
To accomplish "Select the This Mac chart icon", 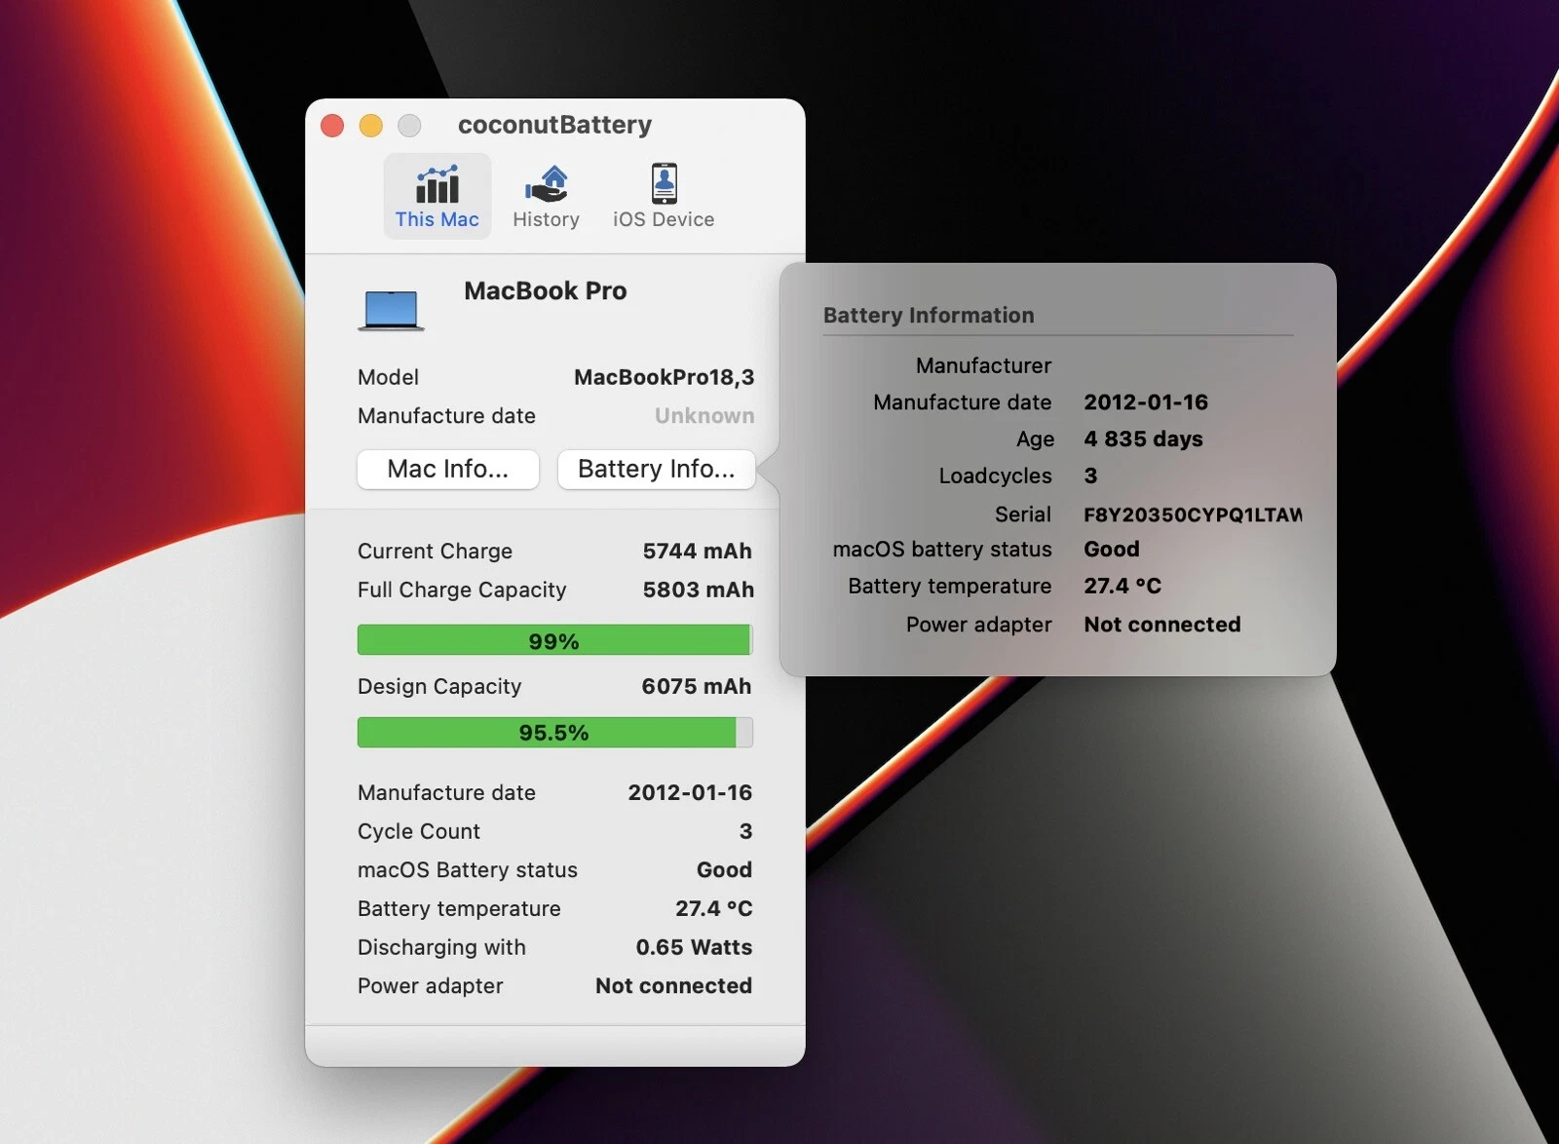I will pyautogui.click(x=437, y=183).
